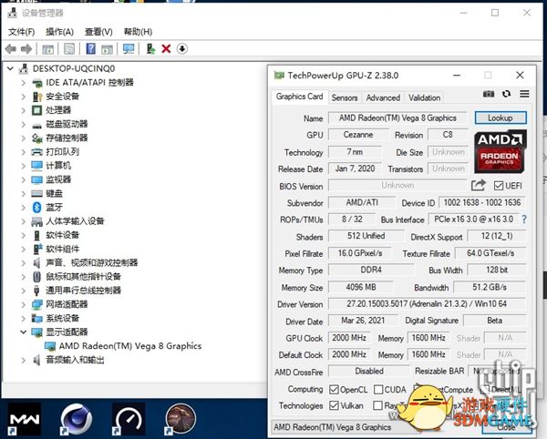Image resolution: width=547 pixels, height=439 pixels.
Task: Click the blue Help question mark toolbar icon
Action: 90,48
